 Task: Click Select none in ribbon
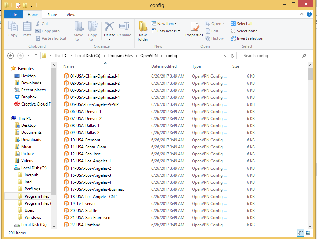tap(244, 31)
